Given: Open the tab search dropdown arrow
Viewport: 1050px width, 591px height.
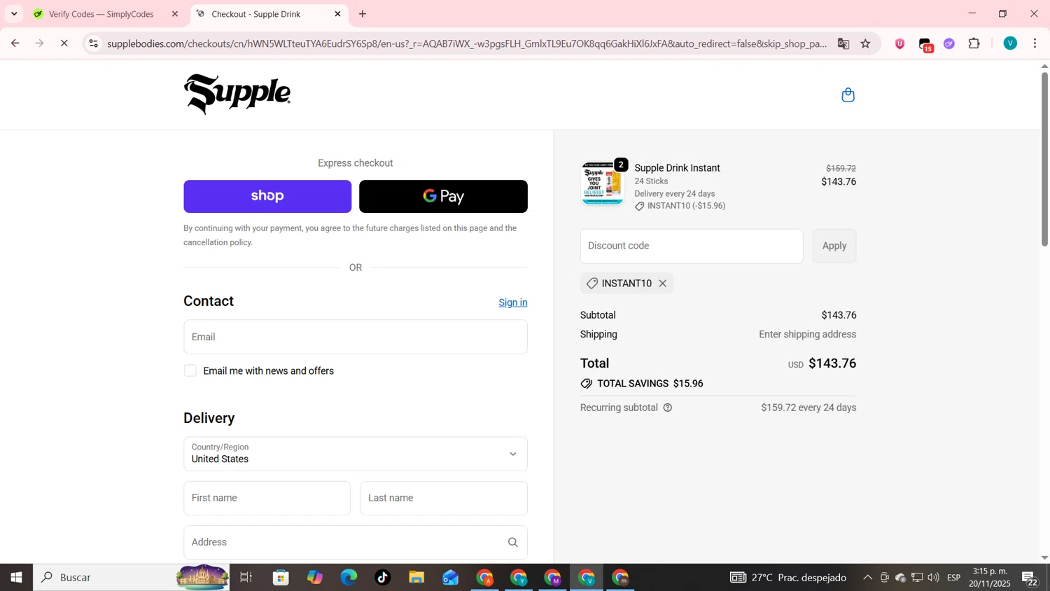Looking at the screenshot, I should tap(14, 14).
